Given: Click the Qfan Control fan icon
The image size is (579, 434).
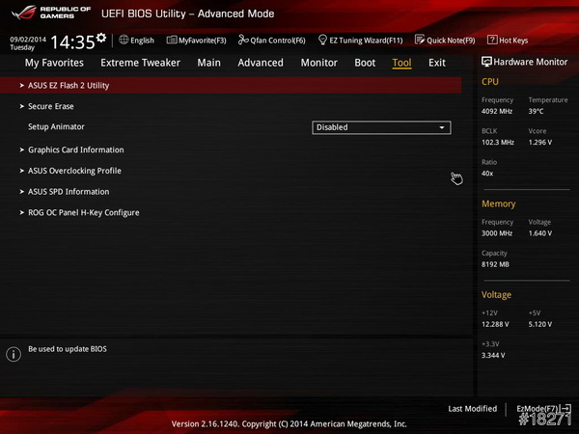Looking at the screenshot, I should point(243,40).
